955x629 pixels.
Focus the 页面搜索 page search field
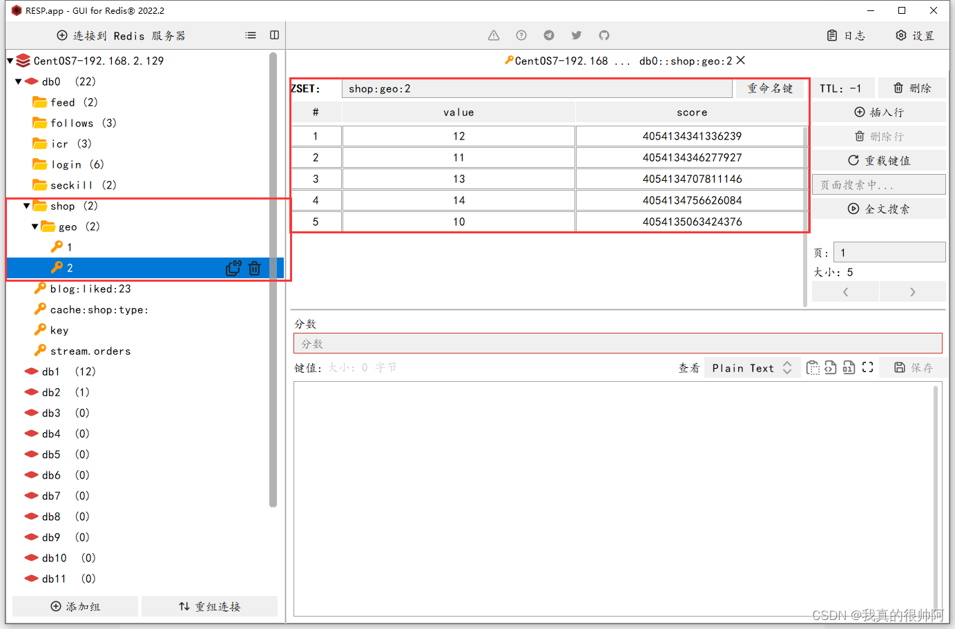pyautogui.click(x=879, y=185)
